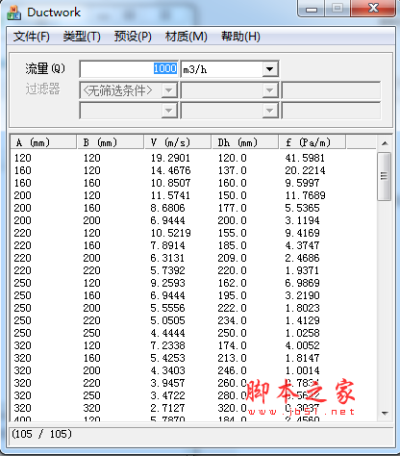
Task: Open the 文件(F) menu
Action: point(32,37)
